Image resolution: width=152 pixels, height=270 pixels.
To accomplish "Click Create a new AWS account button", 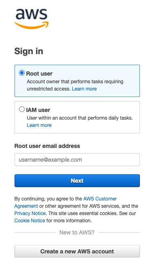I will click(77, 251).
